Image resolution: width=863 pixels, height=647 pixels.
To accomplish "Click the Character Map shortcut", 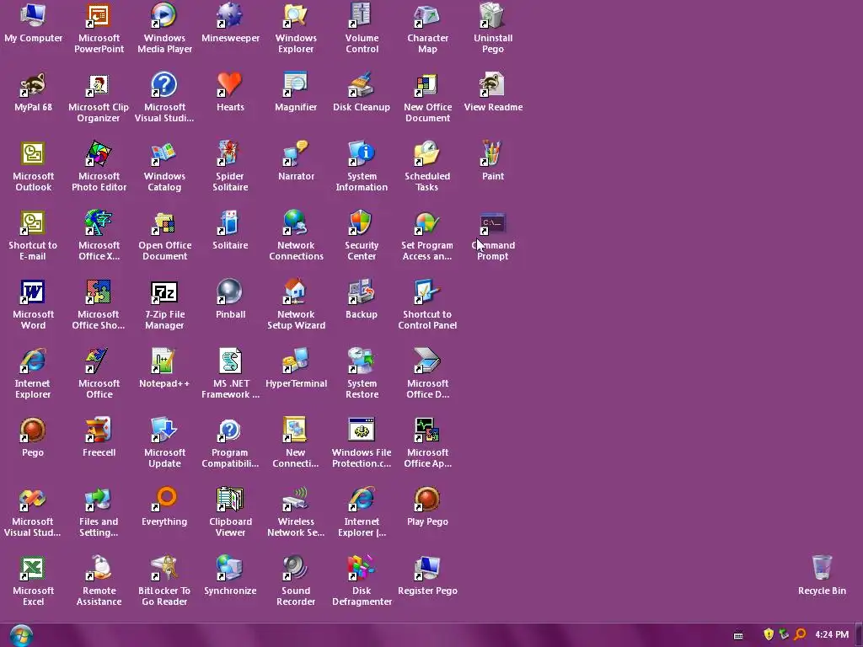I will click(x=427, y=16).
